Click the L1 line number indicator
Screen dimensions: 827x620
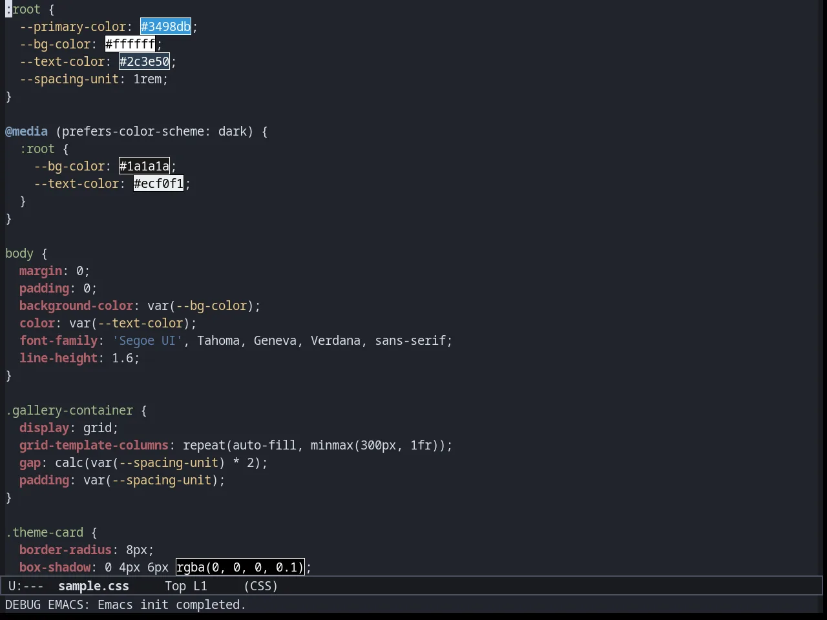pos(200,586)
